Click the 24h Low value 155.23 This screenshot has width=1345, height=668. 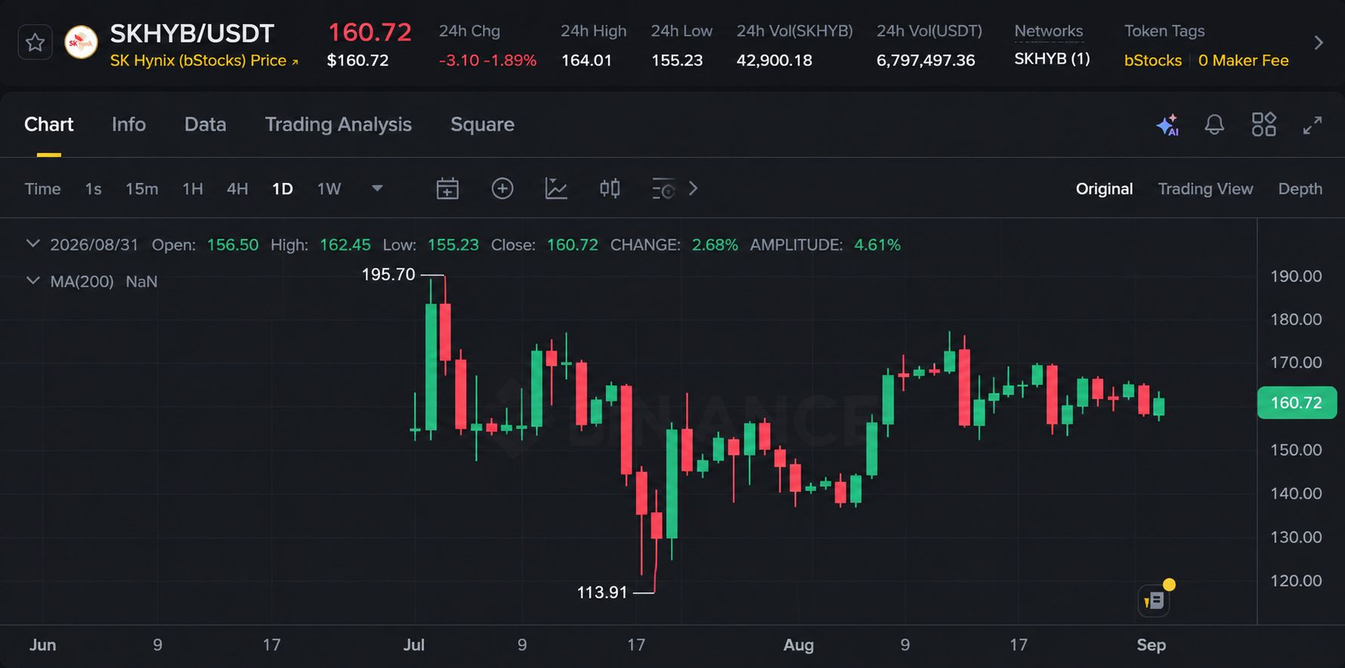(x=677, y=60)
